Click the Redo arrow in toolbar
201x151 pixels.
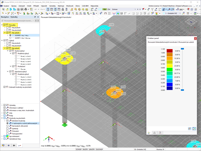[41, 9]
